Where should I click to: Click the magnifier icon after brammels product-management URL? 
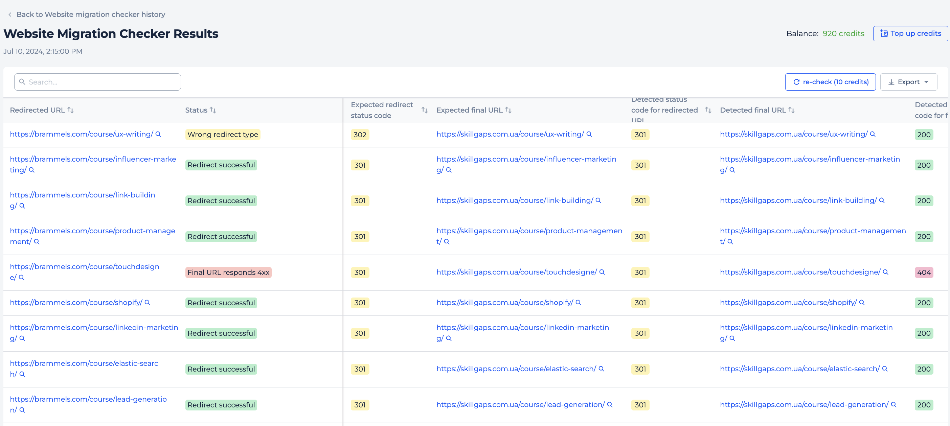pos(37,241)
